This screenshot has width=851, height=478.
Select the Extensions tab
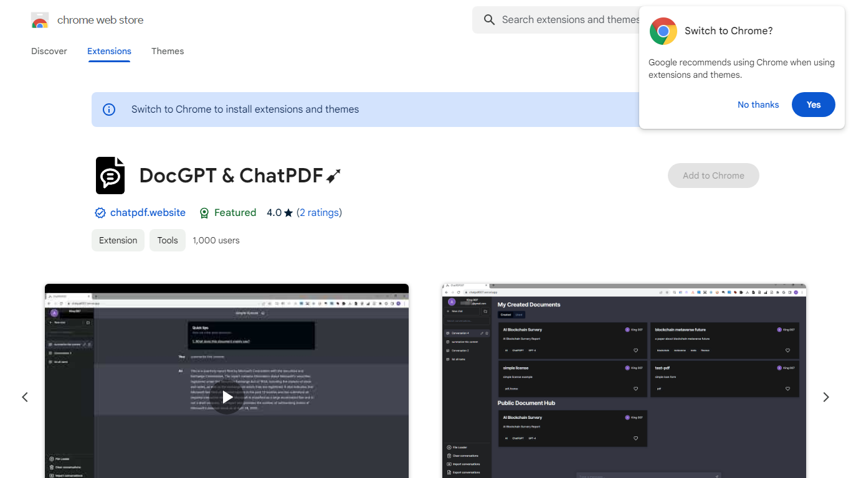click(x=109, y=51)
